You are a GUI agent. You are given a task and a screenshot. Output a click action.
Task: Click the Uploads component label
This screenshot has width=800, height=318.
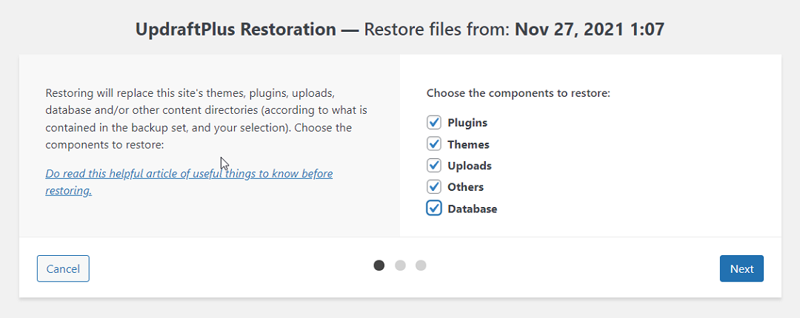click(x=470, y=166)
